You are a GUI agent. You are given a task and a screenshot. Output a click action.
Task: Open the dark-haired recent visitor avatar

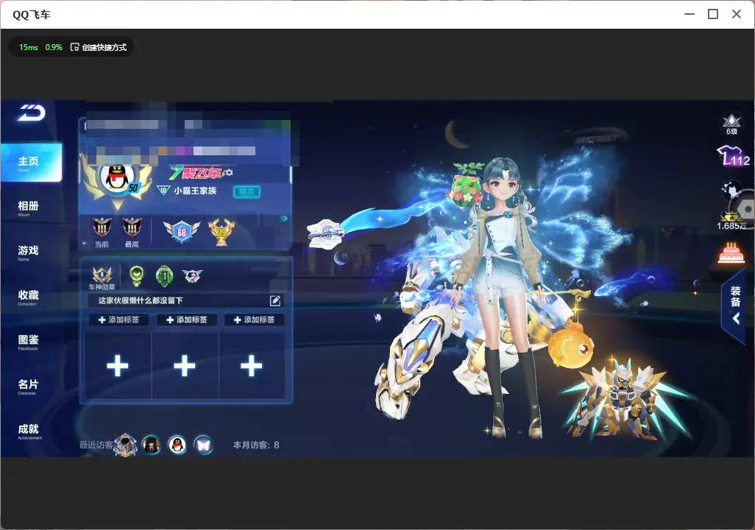[152, 445]
